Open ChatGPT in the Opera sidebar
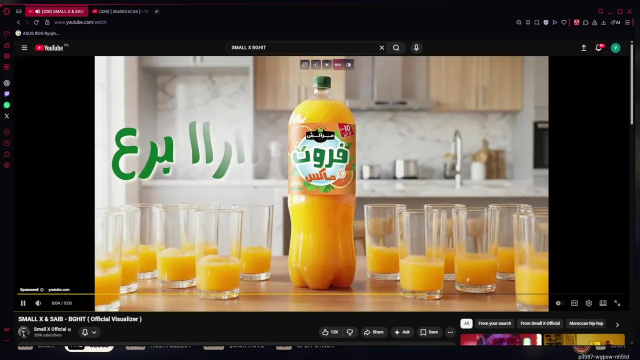 tap(6, 83)
